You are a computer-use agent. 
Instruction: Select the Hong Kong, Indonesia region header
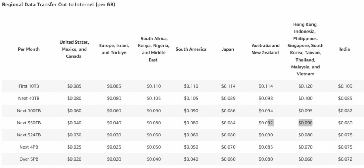click(x=305, y=49)
